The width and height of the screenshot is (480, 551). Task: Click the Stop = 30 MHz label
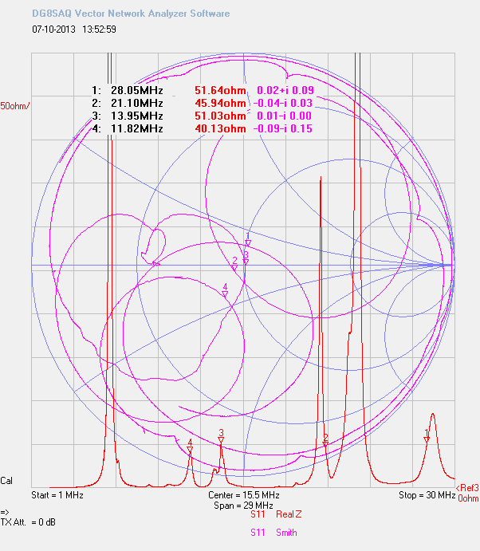click(x=427, y=495)
